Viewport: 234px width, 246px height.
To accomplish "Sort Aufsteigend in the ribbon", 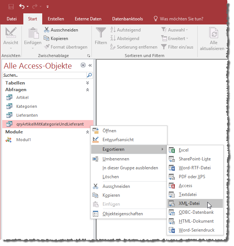I will [x=126, y=30].
